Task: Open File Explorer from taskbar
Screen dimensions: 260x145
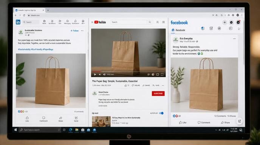Action: 77,130
